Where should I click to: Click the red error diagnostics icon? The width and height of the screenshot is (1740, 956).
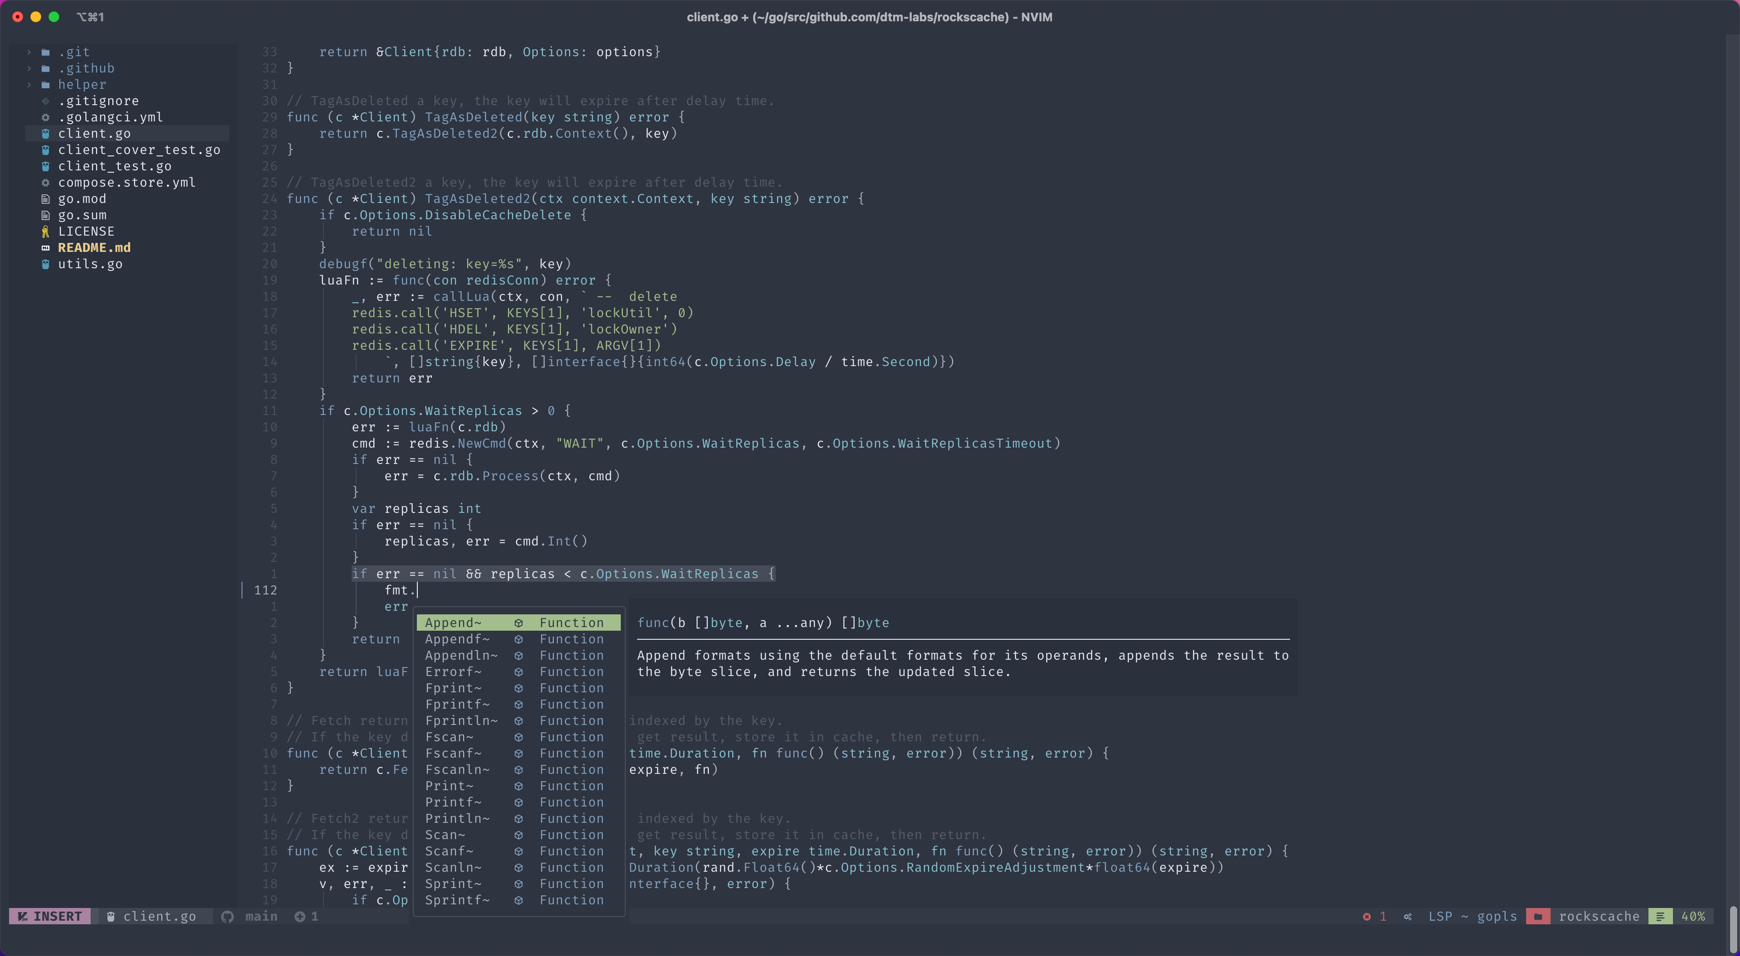(1367, 917)
